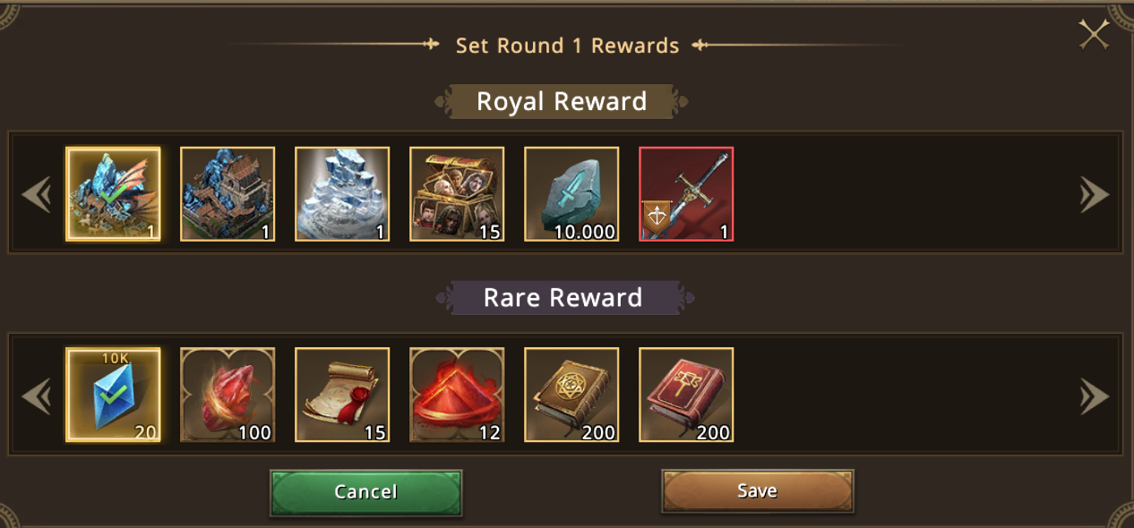Screen dimensions: 1134x528
Task: Show more Royal Reward items with right arrow
Action: (x=1095, y=194)
